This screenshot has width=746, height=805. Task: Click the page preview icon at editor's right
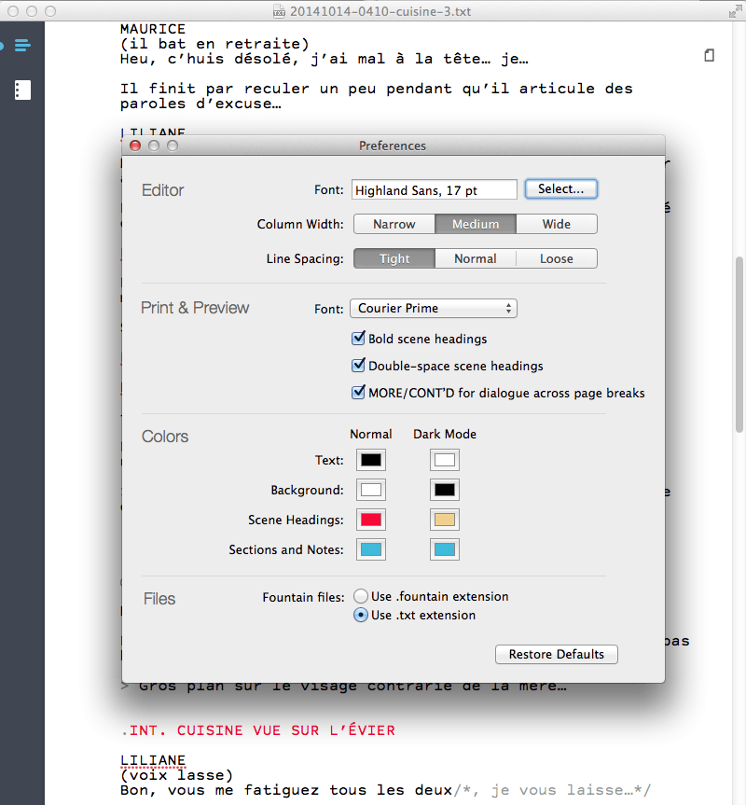tap(710, 56)
